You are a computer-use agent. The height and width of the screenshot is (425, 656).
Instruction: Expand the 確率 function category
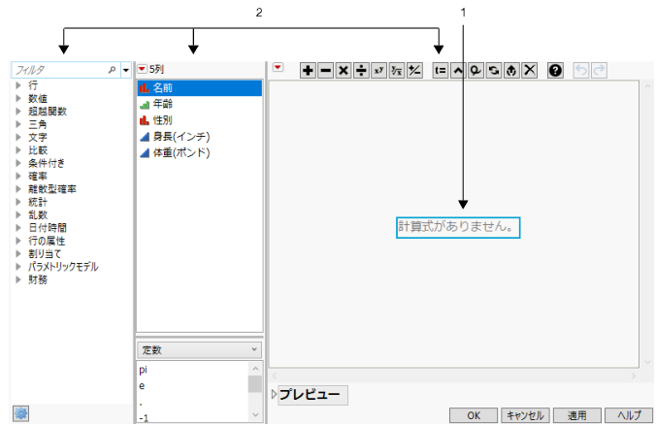pos(18,176)
